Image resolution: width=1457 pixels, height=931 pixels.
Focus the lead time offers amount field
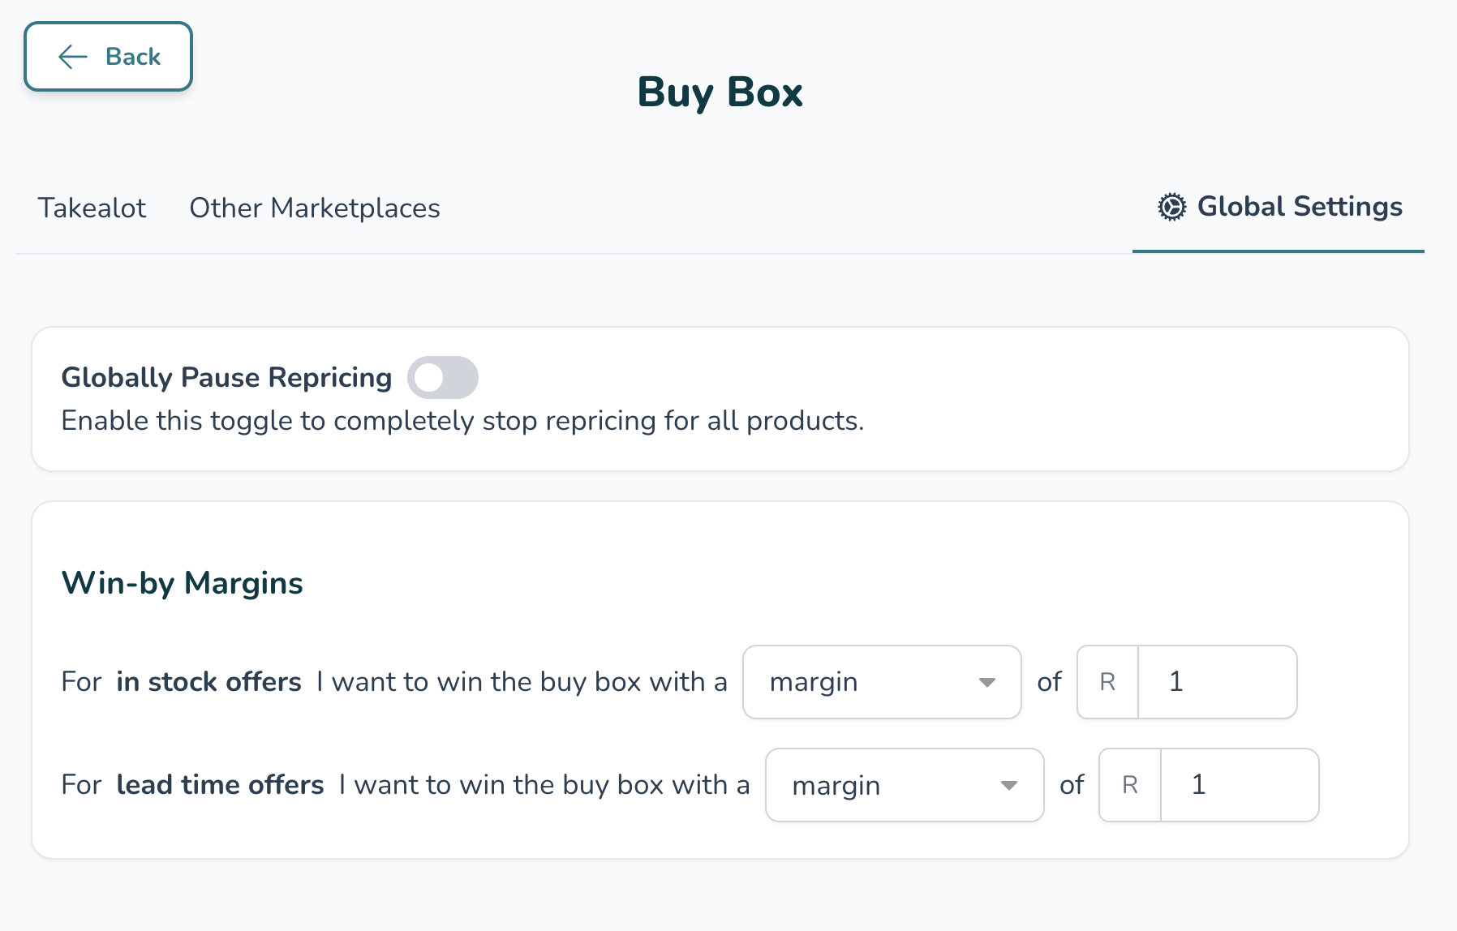[x=1239, y=785]
